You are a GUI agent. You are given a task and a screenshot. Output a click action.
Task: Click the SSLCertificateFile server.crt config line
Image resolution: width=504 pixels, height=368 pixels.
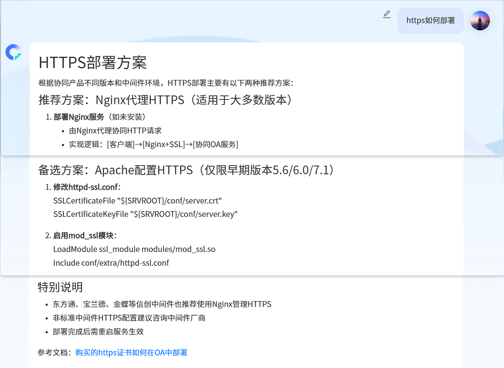click(137, 200)
